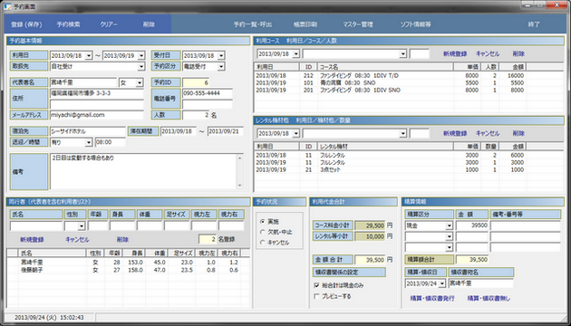Click 削除 in the レンタル機材他 panel
The height and width of the screenshot is (326, 571).
(x=519, y=133)
